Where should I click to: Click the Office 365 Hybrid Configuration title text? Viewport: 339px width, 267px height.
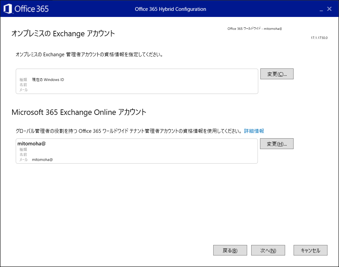(x=171, y=9)
